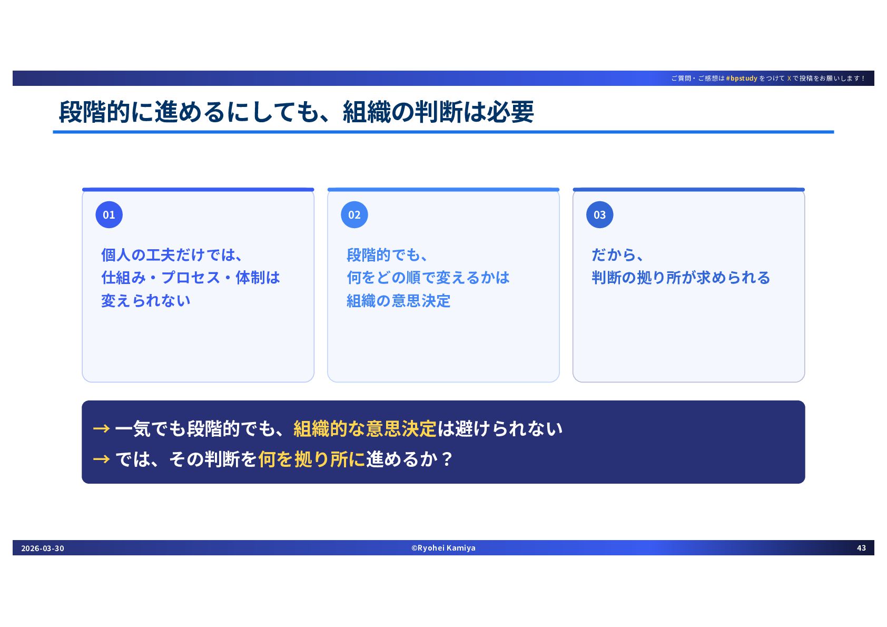
Task: Click text 進めるか？ in summary box
Action: (x=409, y=459)
